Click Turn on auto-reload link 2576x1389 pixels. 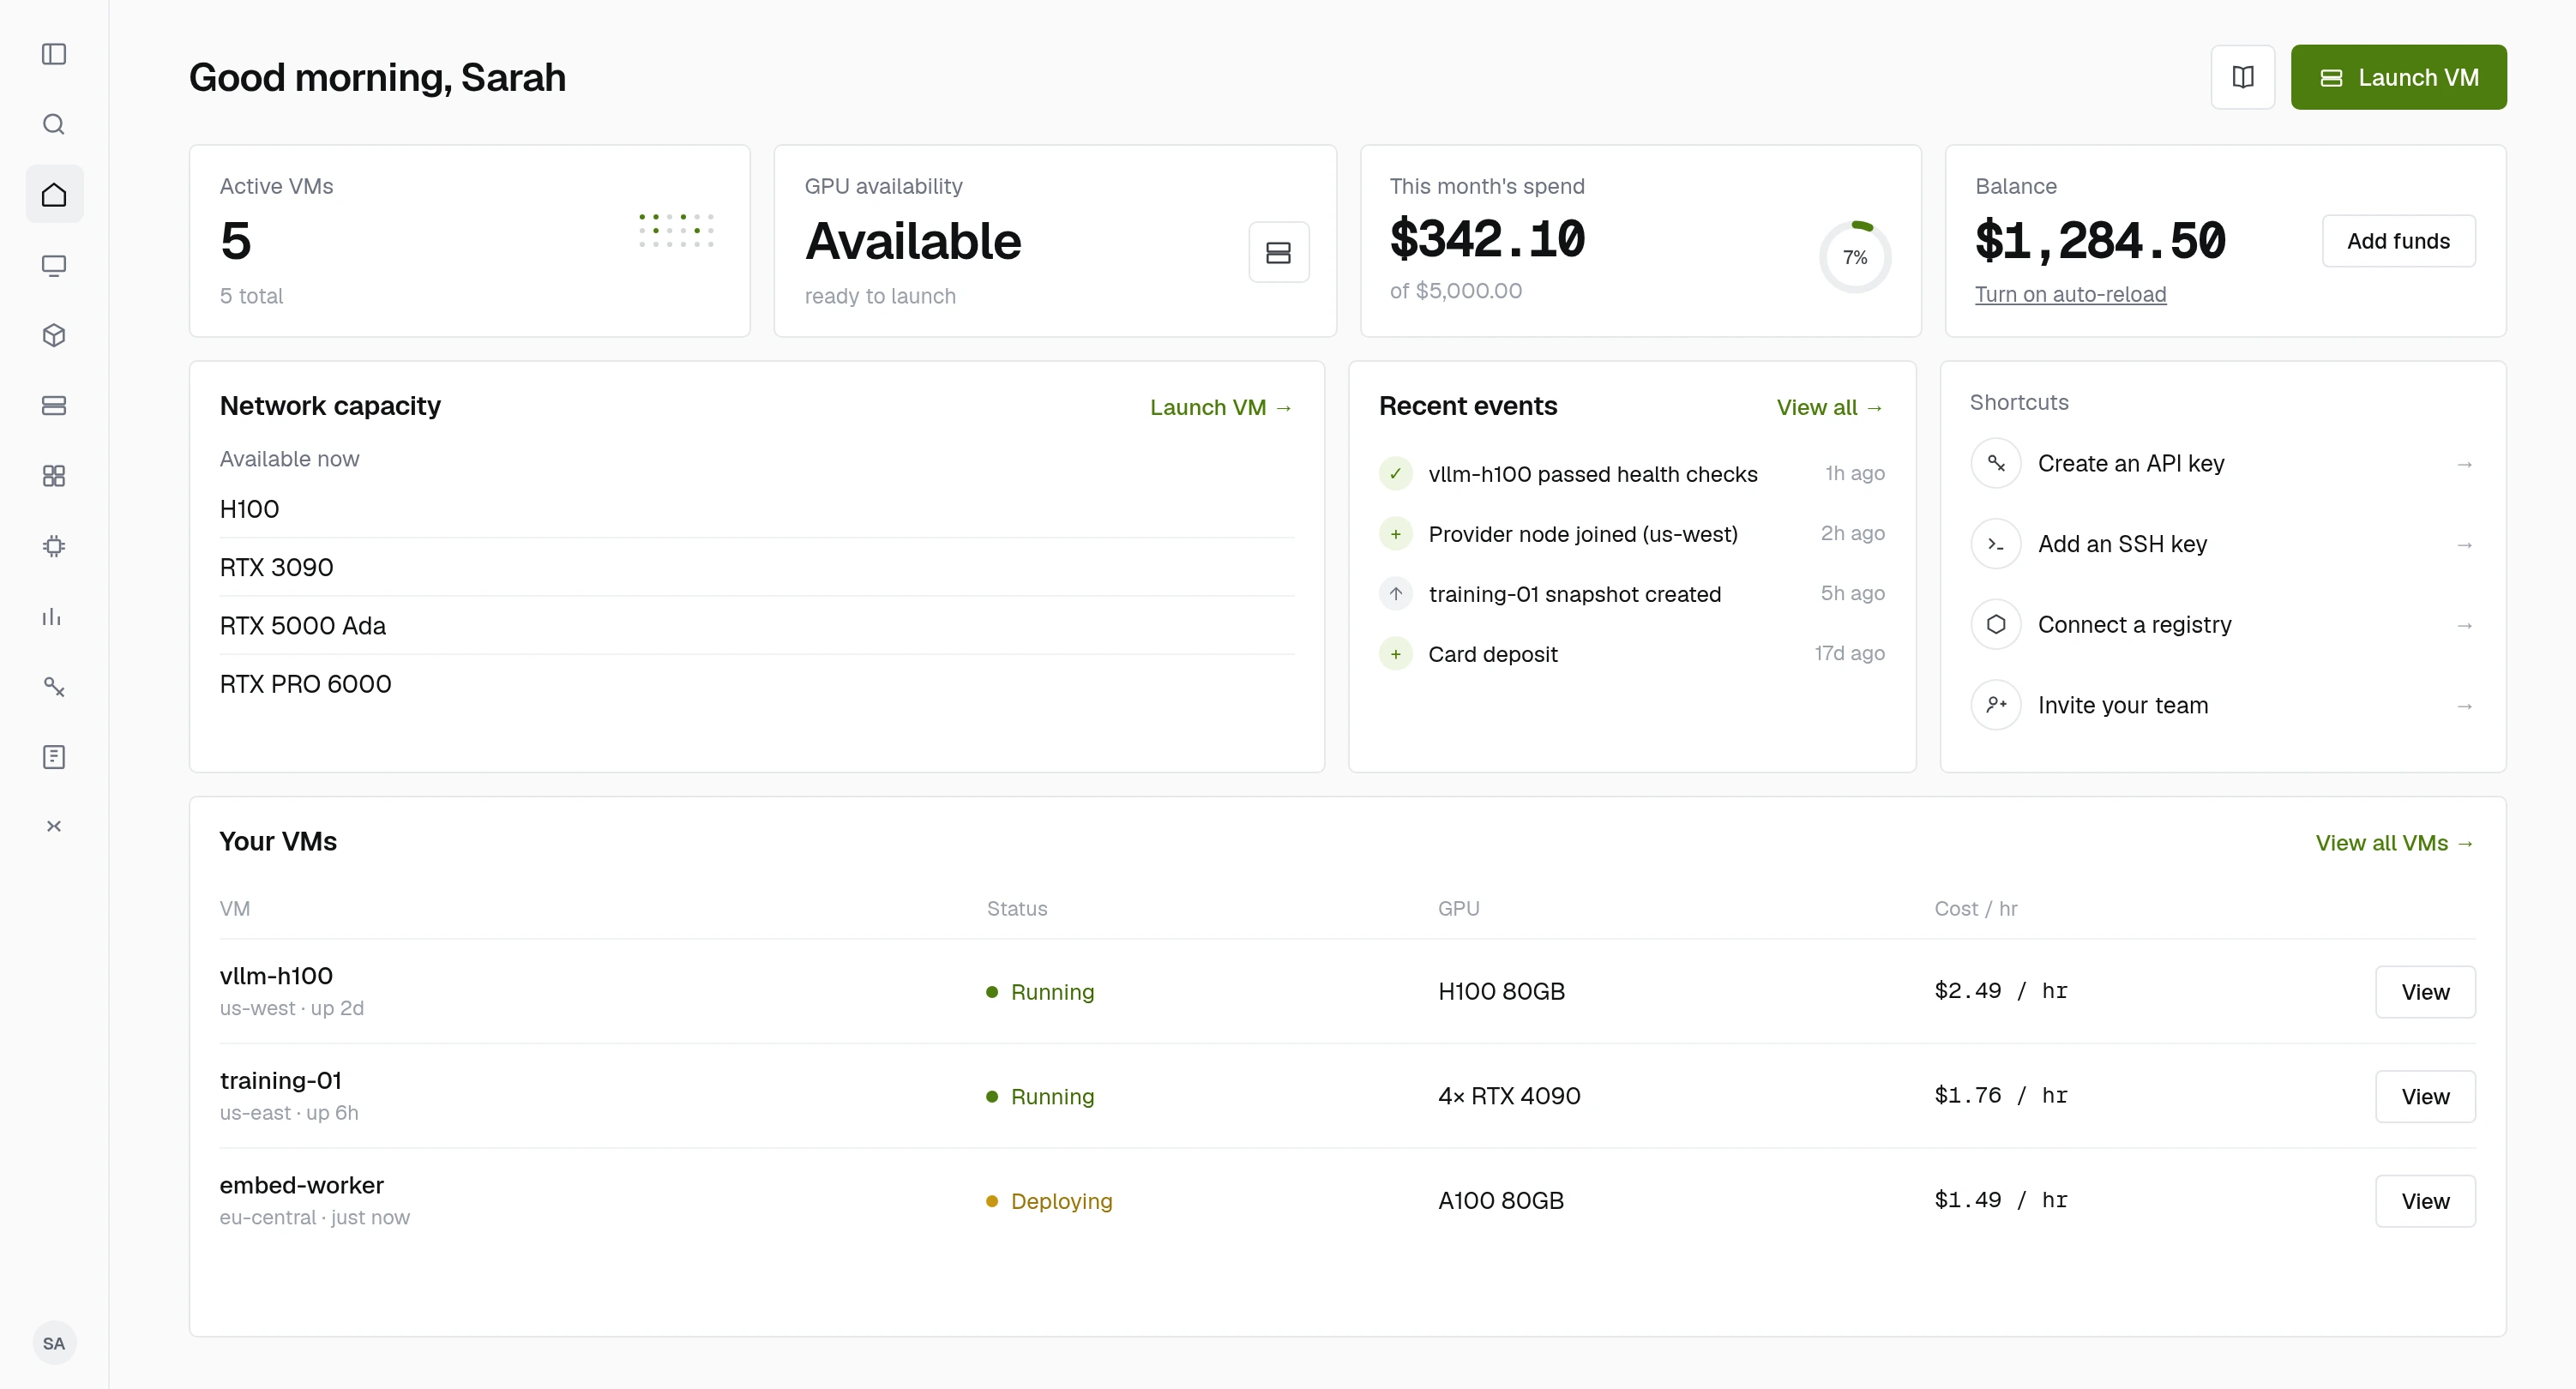coord(2070,294)
